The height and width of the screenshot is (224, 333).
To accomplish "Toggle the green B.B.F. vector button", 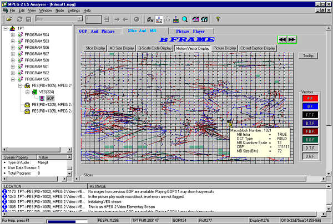I will (308, 139).
